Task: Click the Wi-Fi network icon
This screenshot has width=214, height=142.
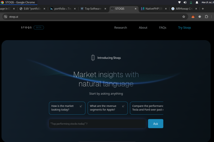Action: pos(179,2)
